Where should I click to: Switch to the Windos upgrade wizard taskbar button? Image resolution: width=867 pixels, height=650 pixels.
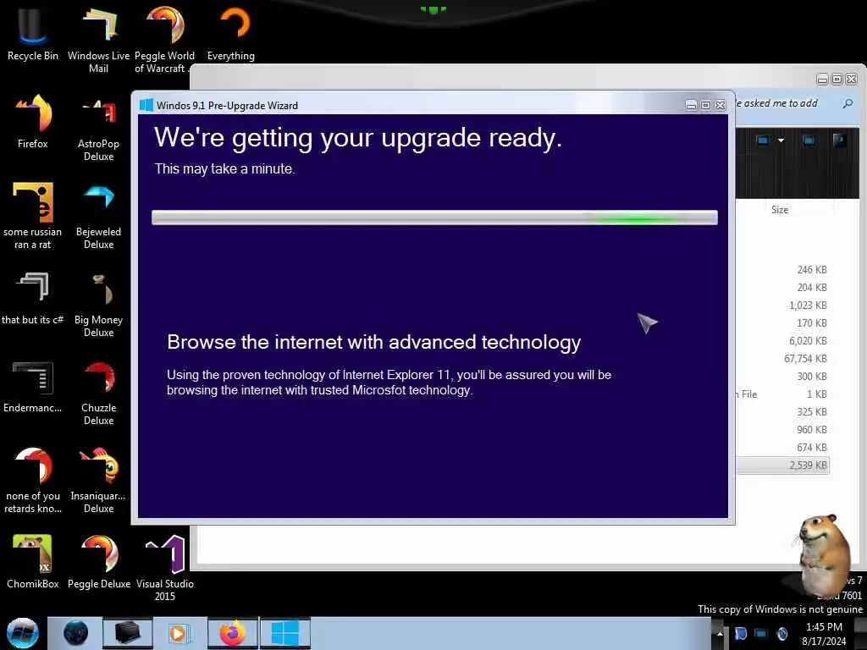[285, 633]
